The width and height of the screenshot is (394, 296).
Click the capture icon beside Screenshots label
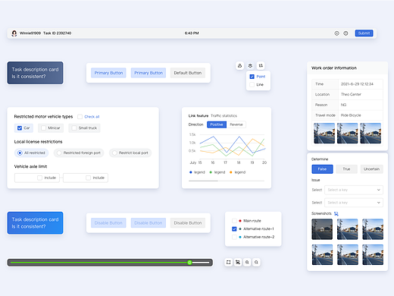coord(336,214)
